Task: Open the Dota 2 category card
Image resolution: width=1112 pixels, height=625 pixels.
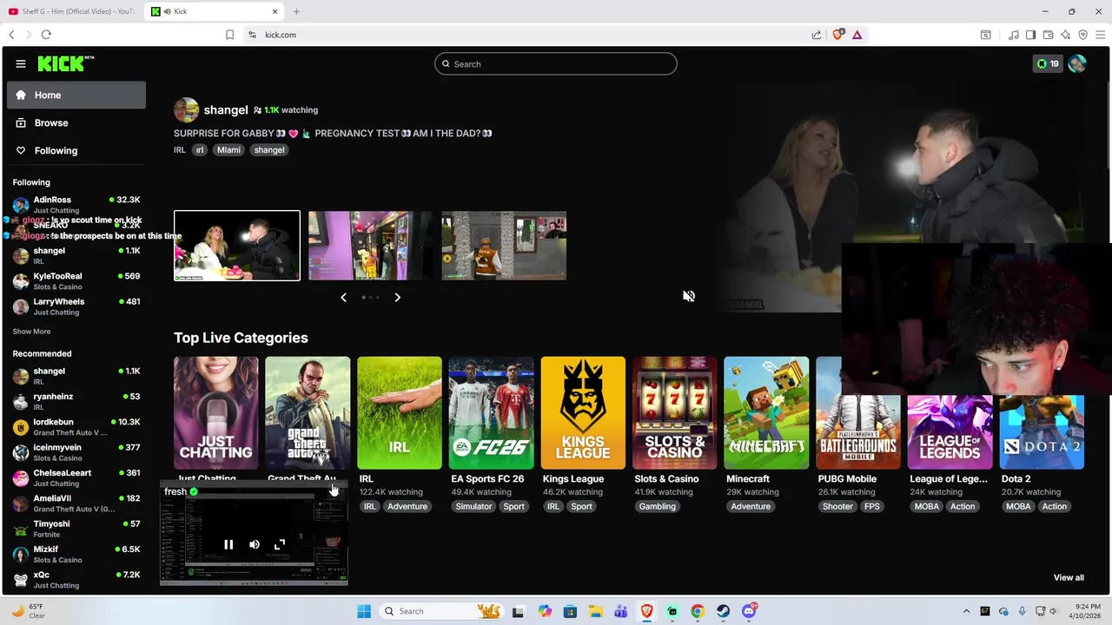Action: 1042,431
